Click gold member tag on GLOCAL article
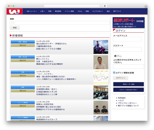Screen dimensions: 154x130 coord(23,60)
